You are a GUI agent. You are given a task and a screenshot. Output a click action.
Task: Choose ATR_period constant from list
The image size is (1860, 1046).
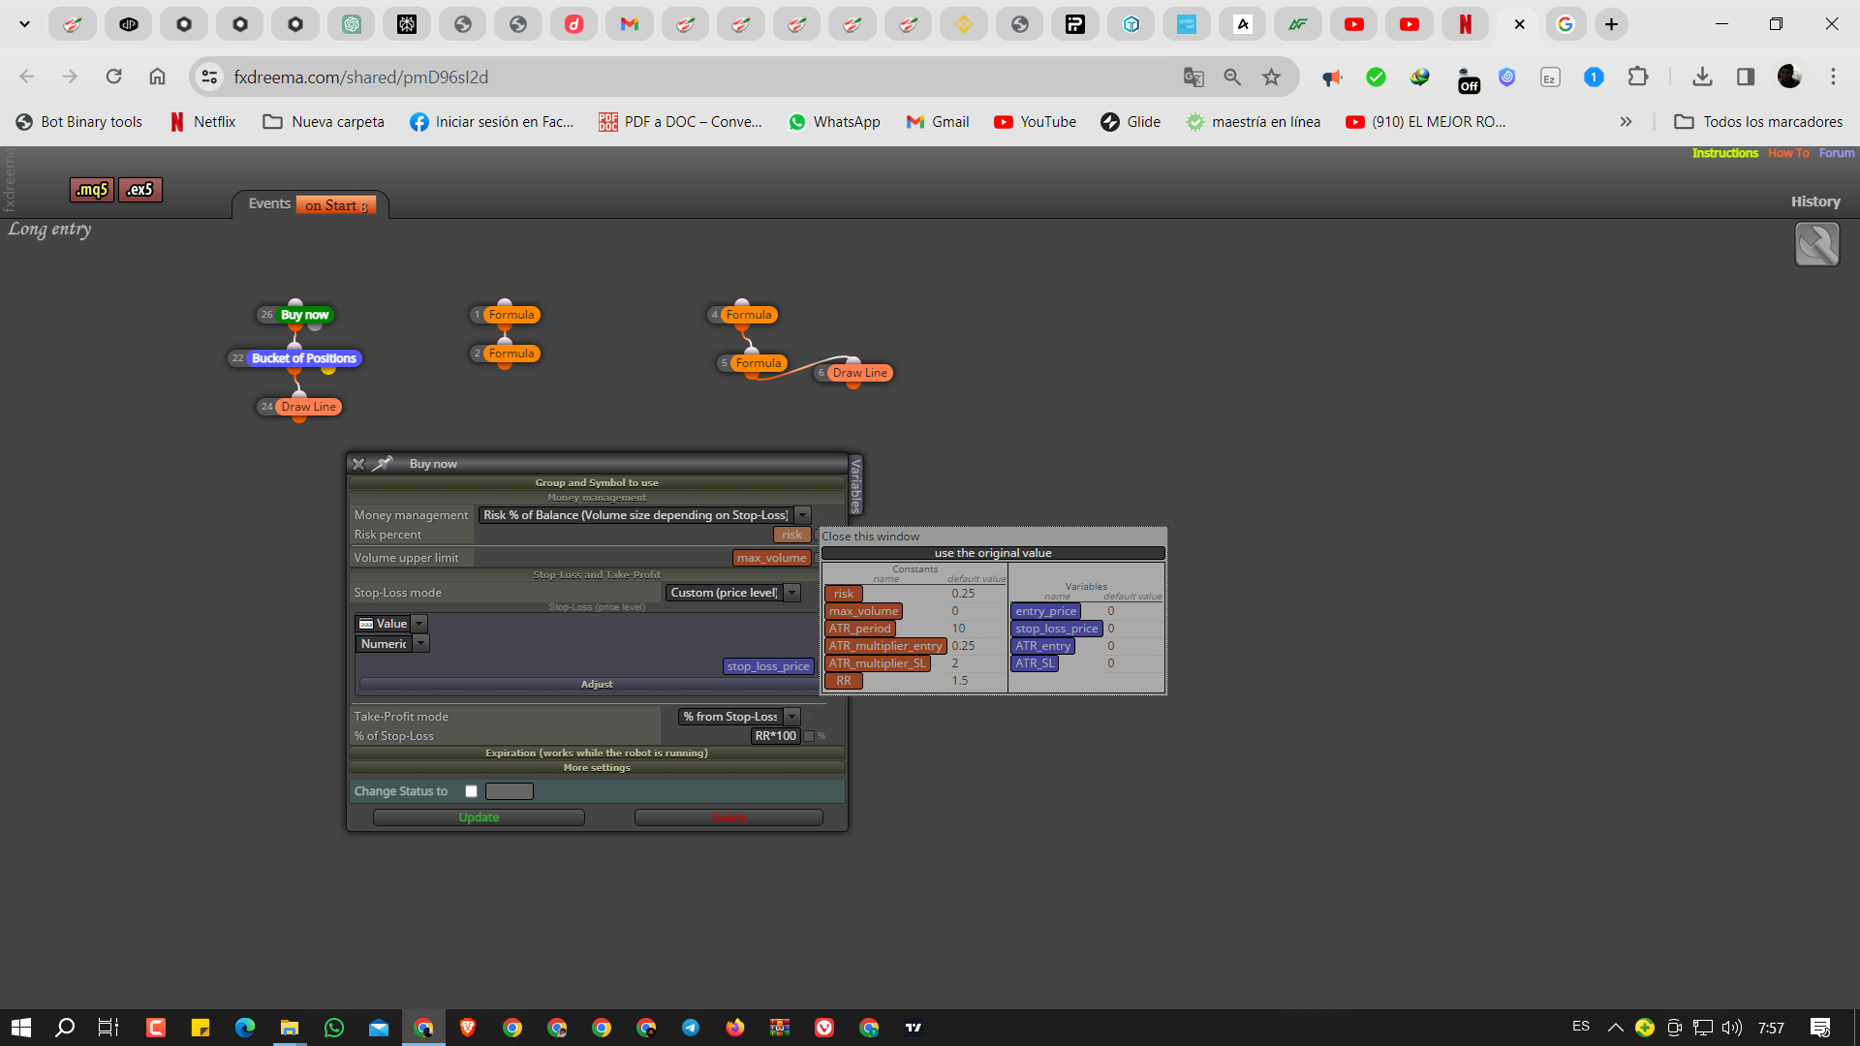pos(860,629)
